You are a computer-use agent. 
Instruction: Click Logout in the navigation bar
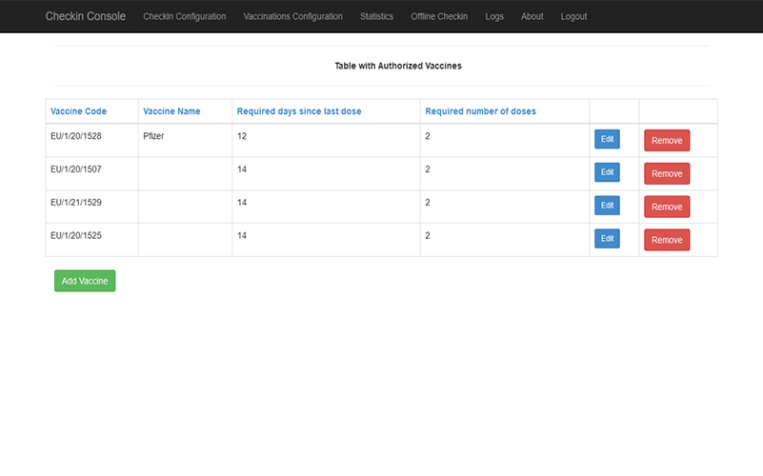click(573, 16)
